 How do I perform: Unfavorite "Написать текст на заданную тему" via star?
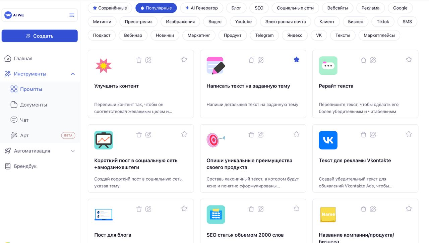[296, 59]
